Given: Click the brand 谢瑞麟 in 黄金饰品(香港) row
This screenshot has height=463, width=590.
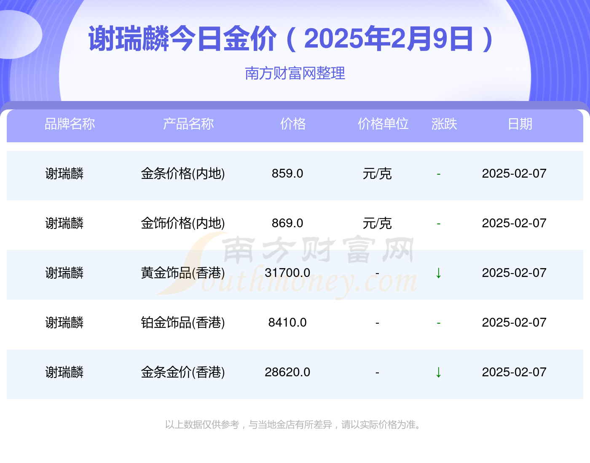Looking at the screenshot, I should click(x=64, y=273).
